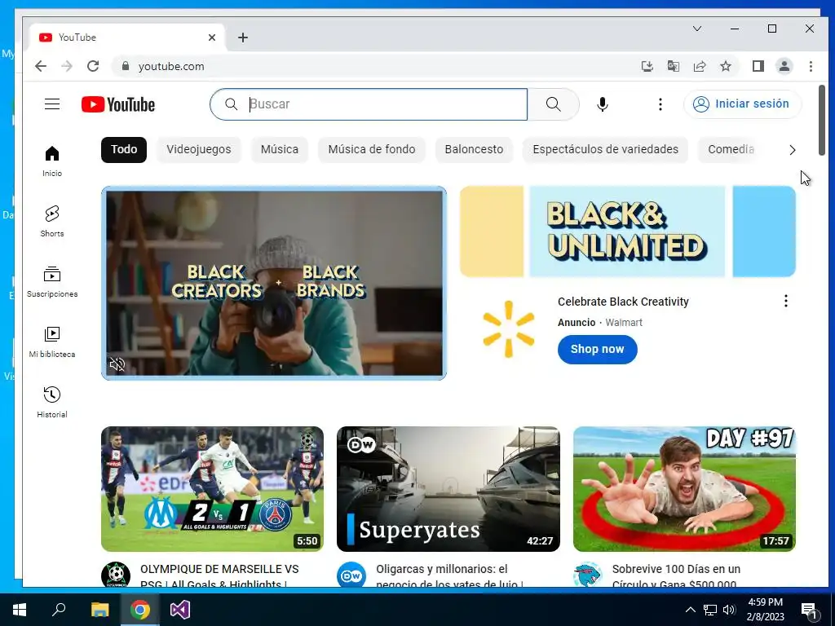The height and width of the screenshot is (626, 835).
Task: Open Olympique de Marseille vs PSG title
Action: point(219,576)
